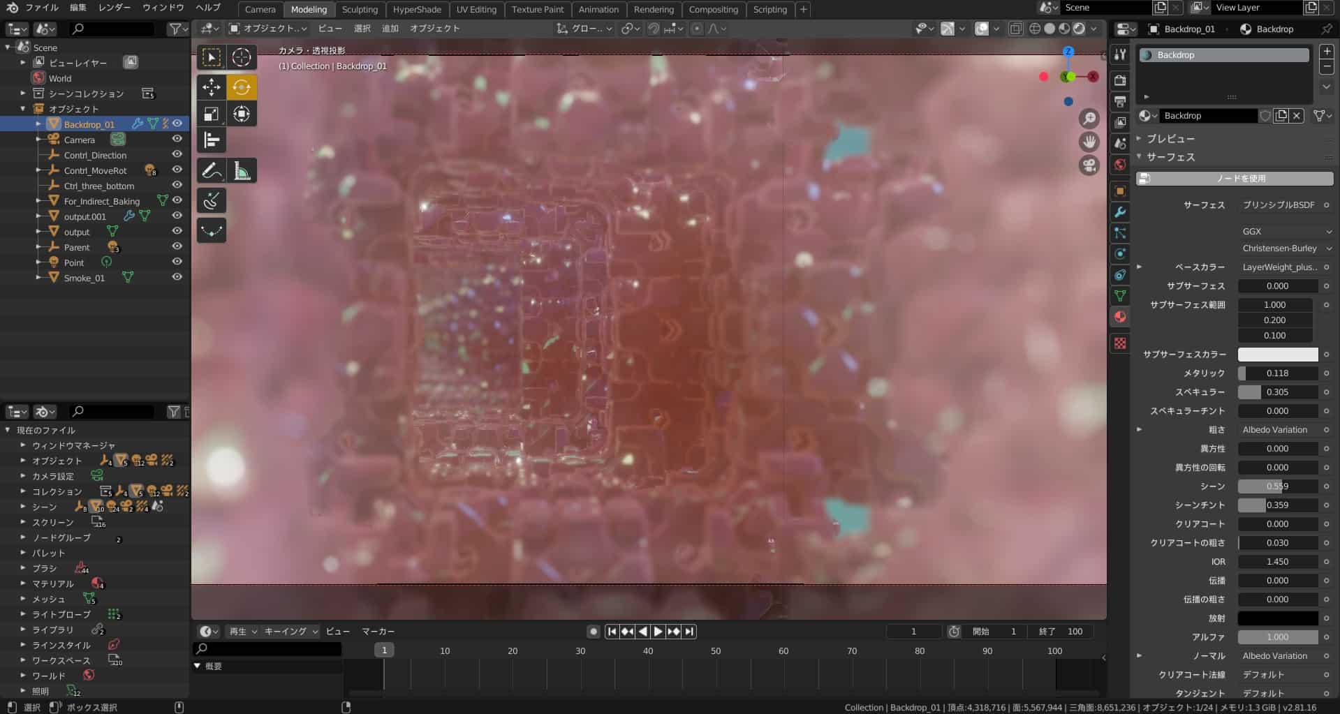Click the Albedo Variation roughness link

click(x=1279, y=430)
